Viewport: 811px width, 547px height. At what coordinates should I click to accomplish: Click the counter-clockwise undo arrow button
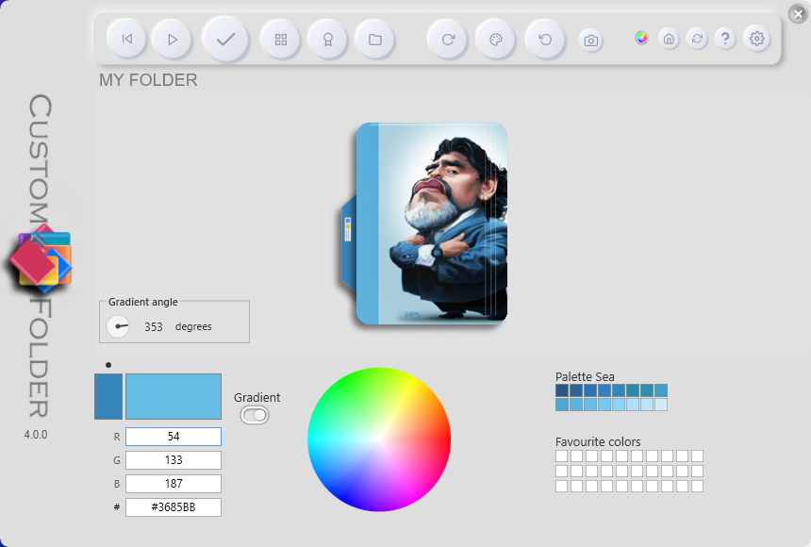pyautogui.click(x=545, y=40)
